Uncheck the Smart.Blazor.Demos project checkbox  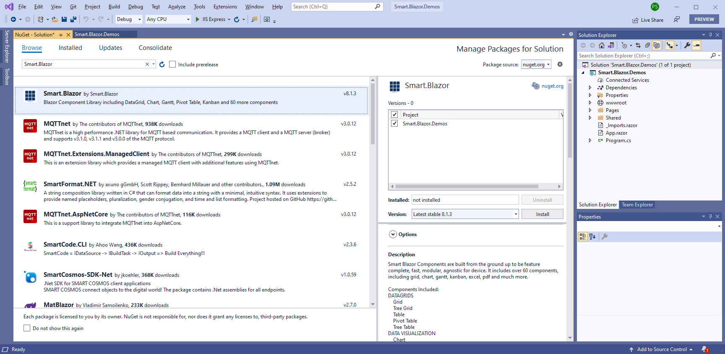394,124
